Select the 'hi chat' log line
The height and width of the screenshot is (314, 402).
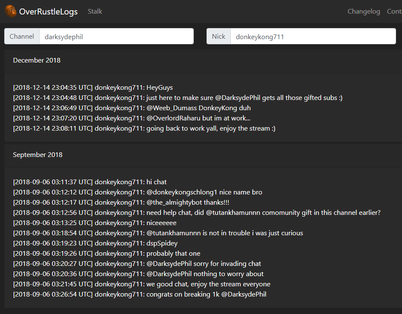pos(90,182)
